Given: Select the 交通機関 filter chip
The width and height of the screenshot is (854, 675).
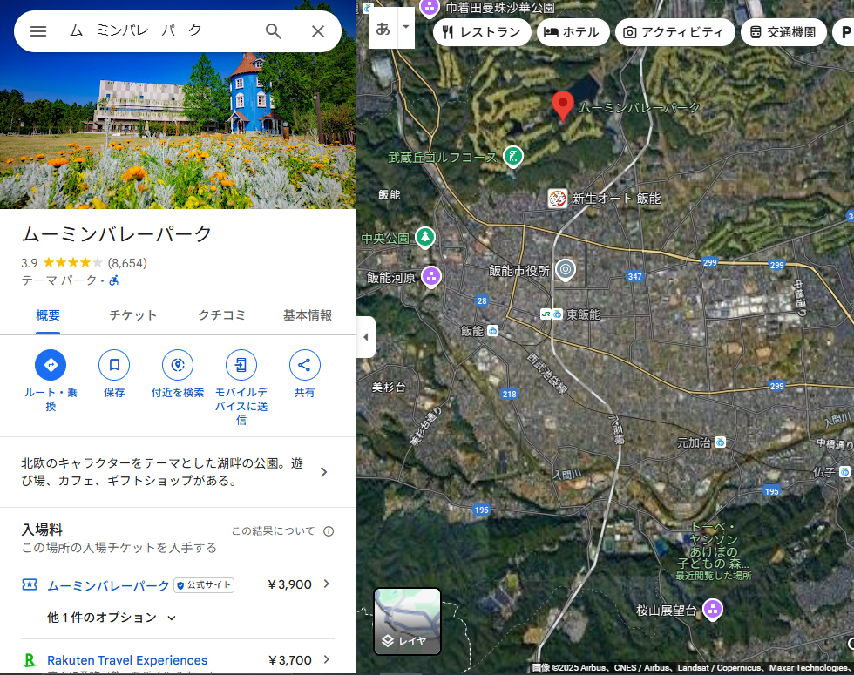Looking at the screenshot, I should pyautogui.click(x=783, y=32).
